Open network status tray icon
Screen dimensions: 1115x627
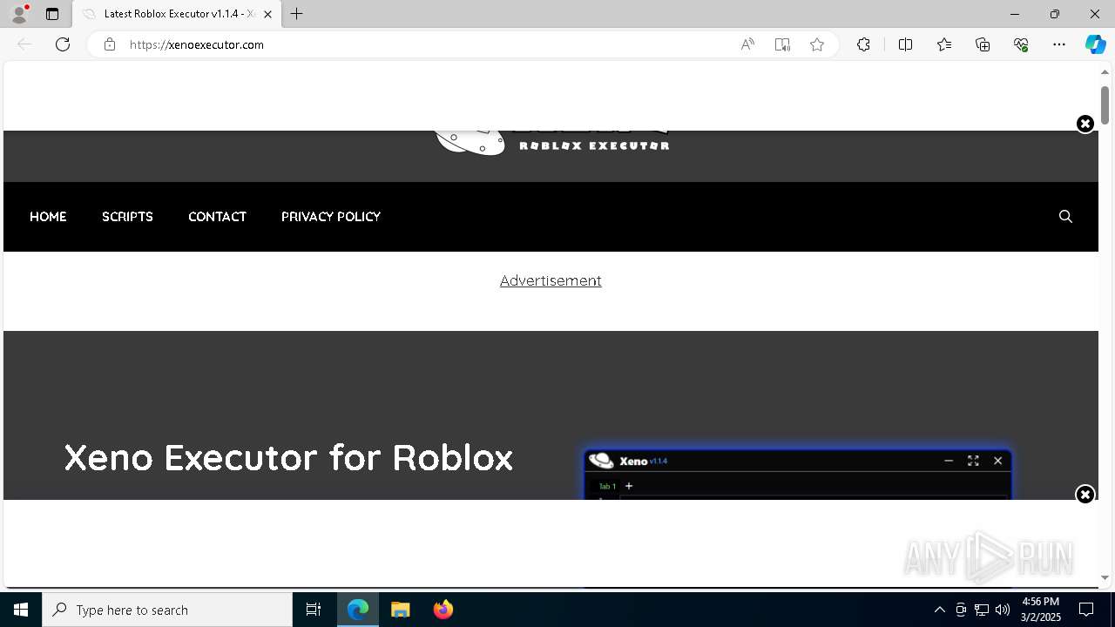[982, 610]
